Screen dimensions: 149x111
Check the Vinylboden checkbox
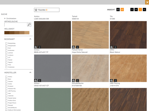pyautogui.click(x=6, y=67)
